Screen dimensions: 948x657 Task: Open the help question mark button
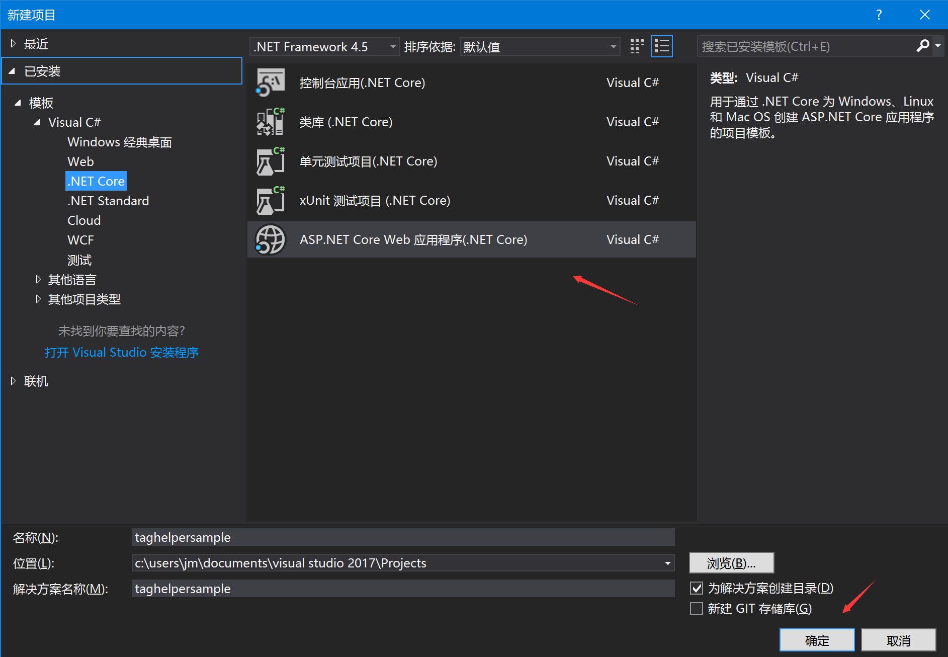coord(879,15)
